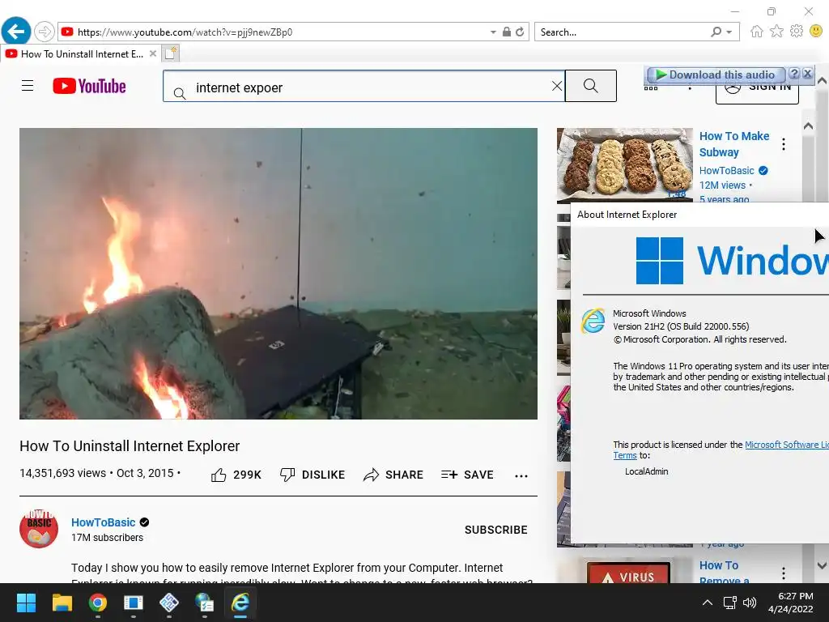Click the SUBSCRIBE button

click(x=496, y=530)
